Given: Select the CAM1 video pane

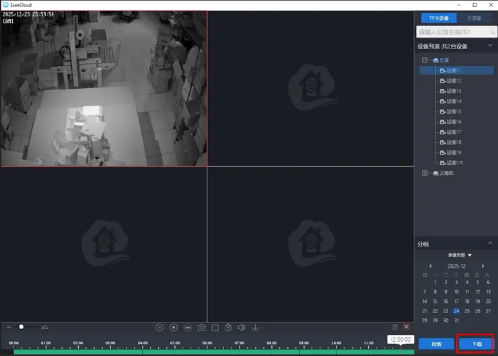Looking at the screenshot, I should [104, 89].
